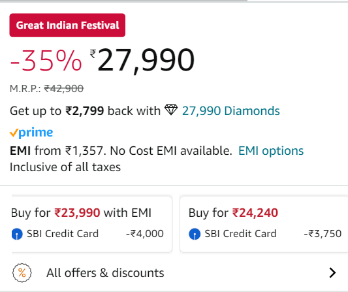
Task: Select the Buy for ₹24,240 offer card
Action: click(264, 224)
